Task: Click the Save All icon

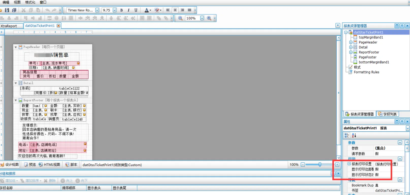Action: 14,10
